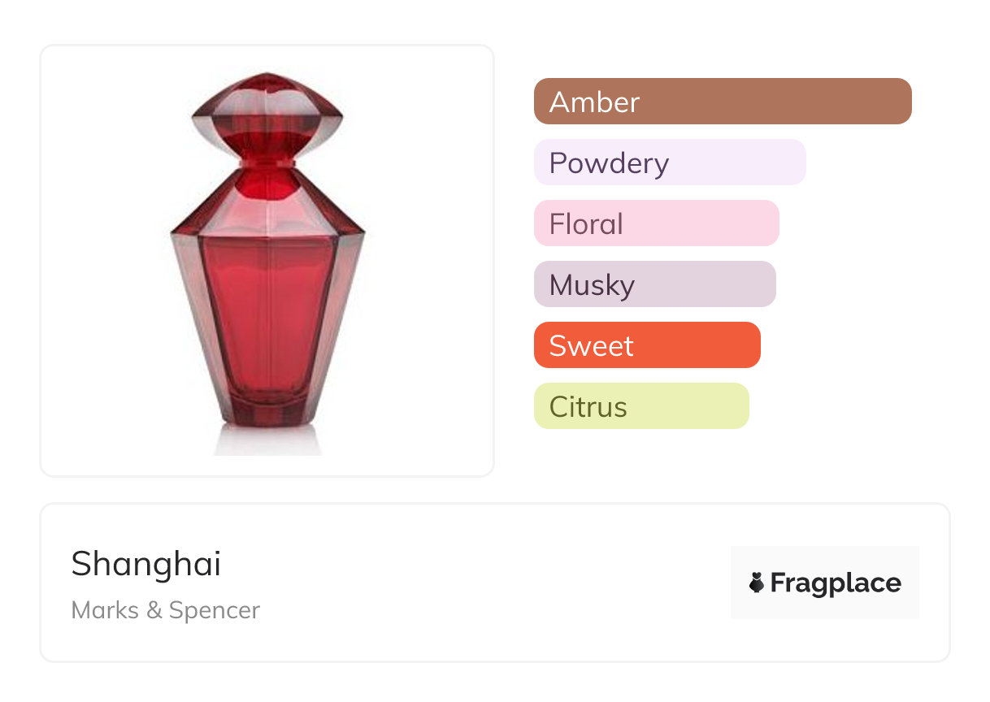990x702 pixels.
Task: Choose the Musky accord bar
Action: [x=654, y=284]
